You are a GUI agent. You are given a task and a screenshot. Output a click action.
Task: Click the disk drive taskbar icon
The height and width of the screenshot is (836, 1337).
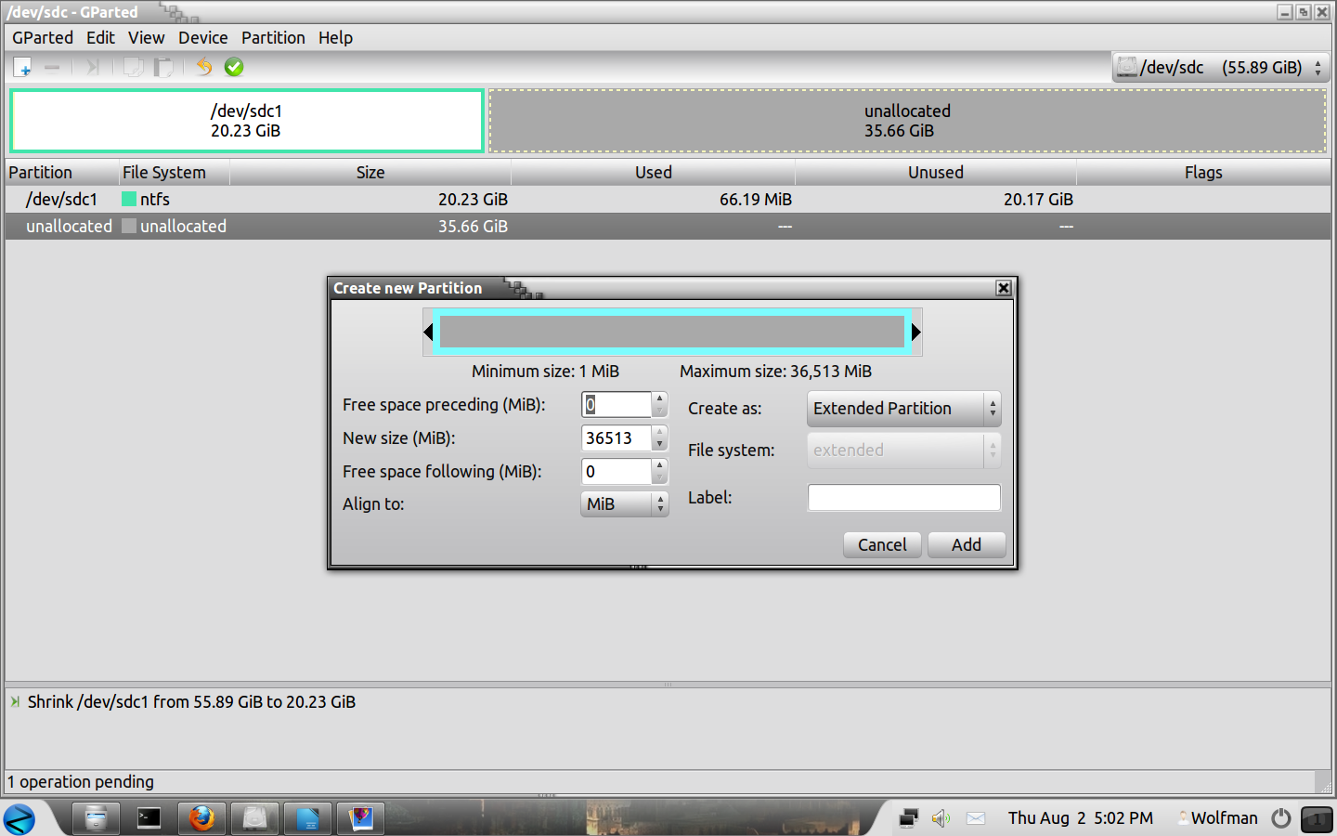click(x=255, y=818)
